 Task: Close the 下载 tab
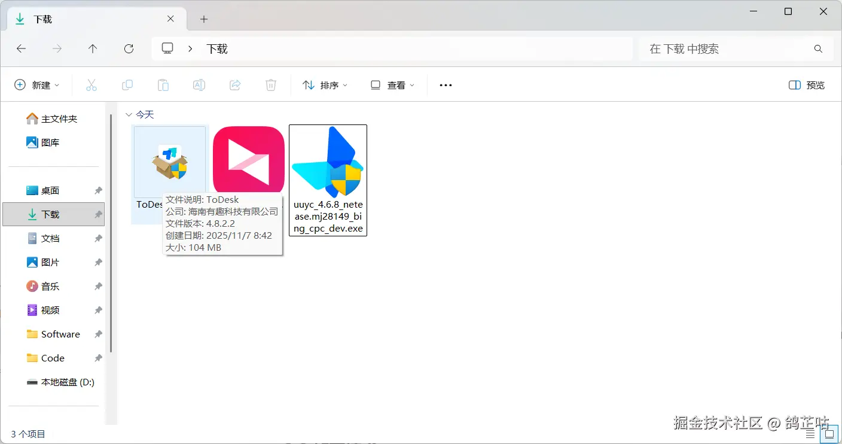click(170, 19)
